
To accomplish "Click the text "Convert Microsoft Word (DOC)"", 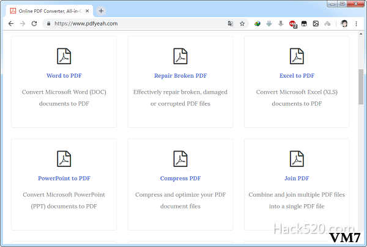I will [x=64, y=92].
